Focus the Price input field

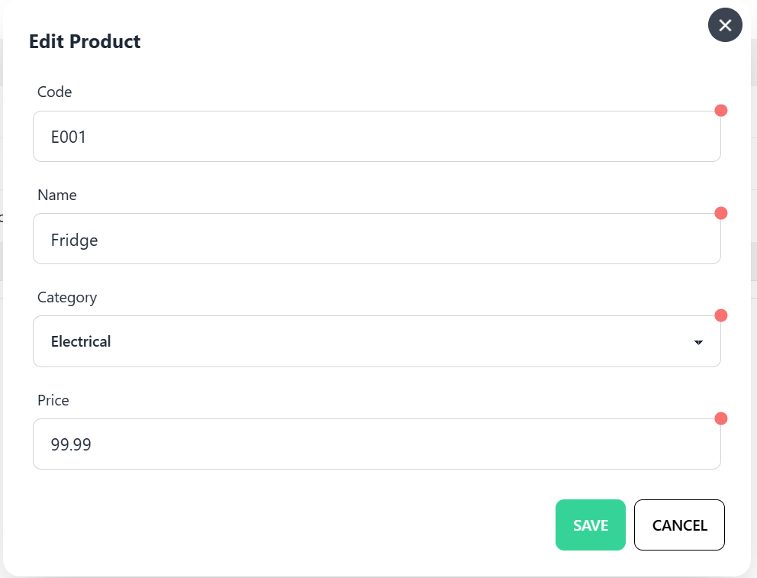coord(376,444)
